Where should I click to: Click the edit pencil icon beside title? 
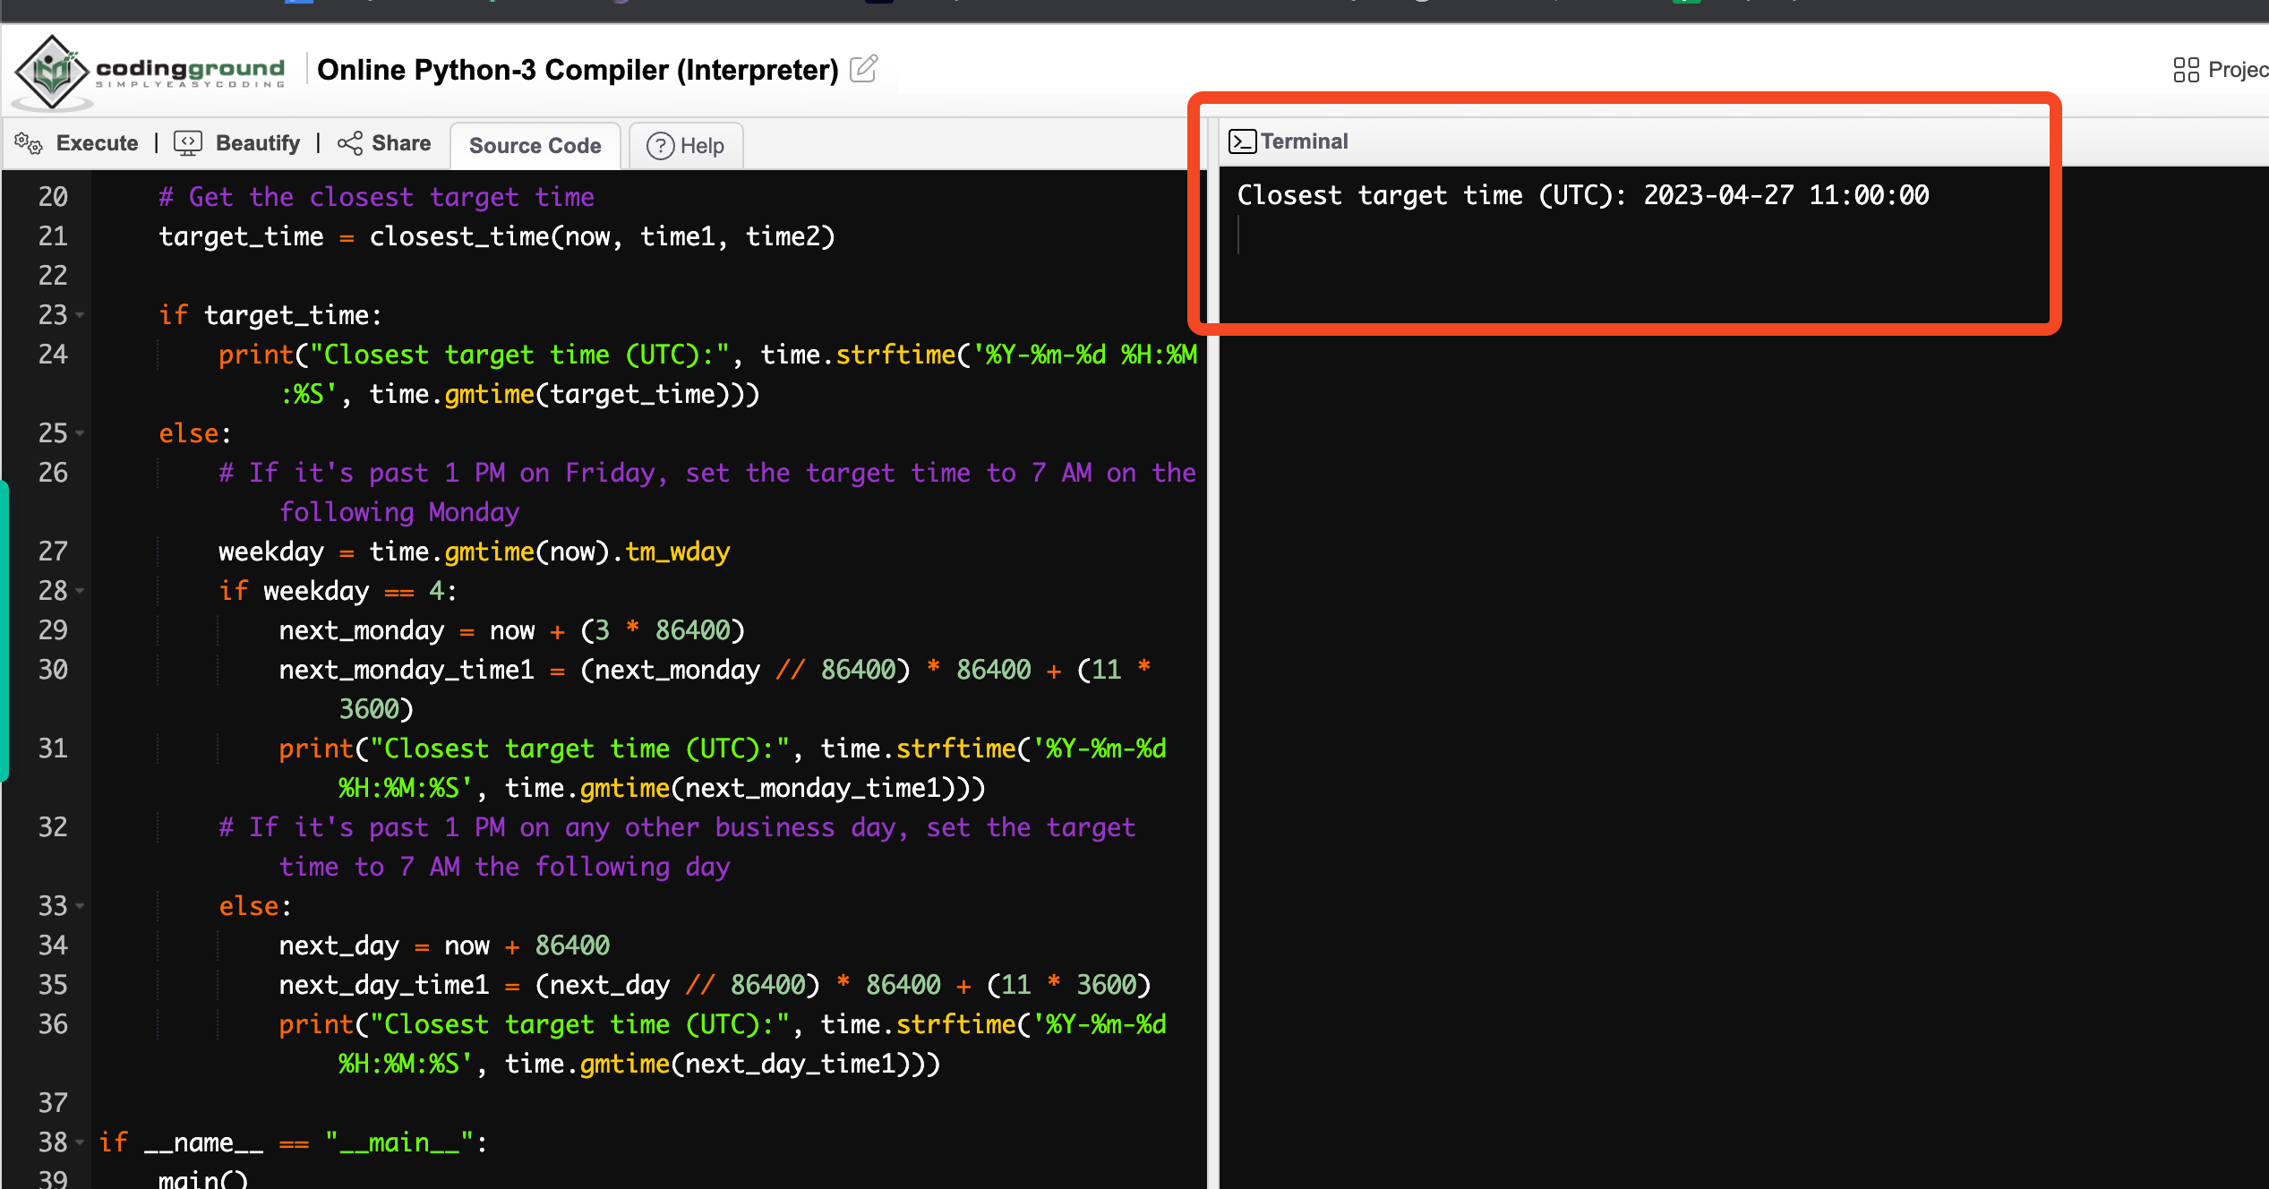click(863, 69)
